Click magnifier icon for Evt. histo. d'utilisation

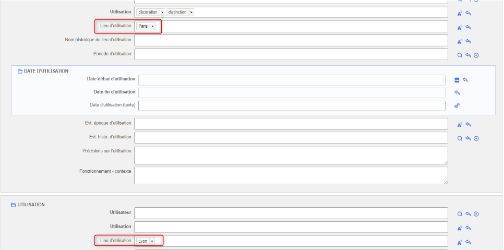[x=460, y=138]
